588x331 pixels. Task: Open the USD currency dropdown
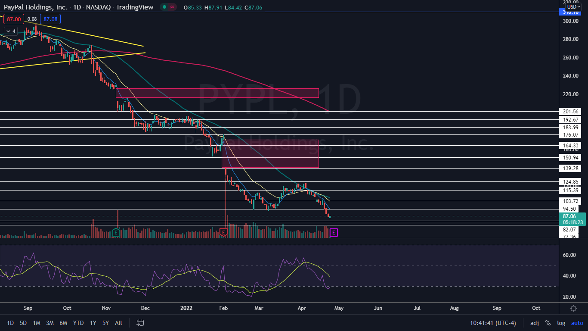point(573,6)
